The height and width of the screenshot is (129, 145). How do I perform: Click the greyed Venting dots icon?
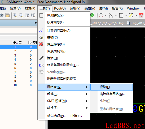(41, 72)
